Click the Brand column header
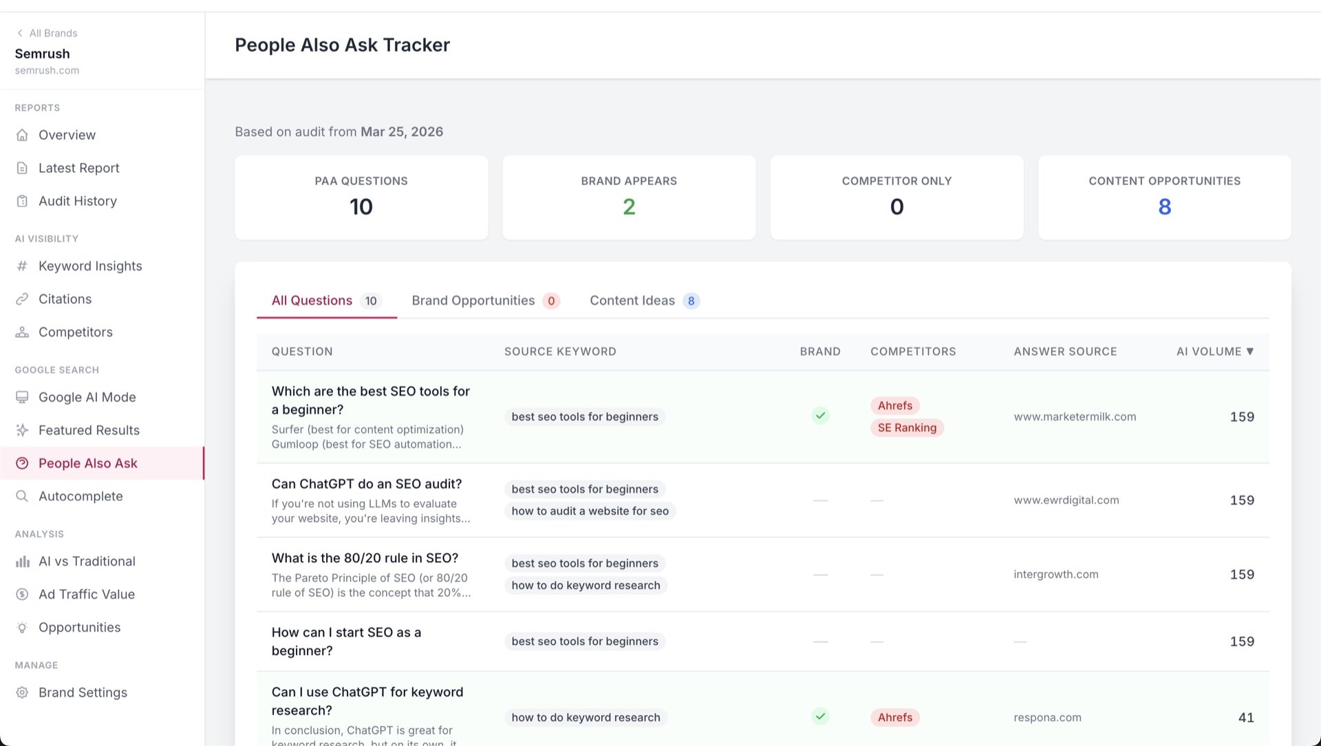 coord(820,352)
